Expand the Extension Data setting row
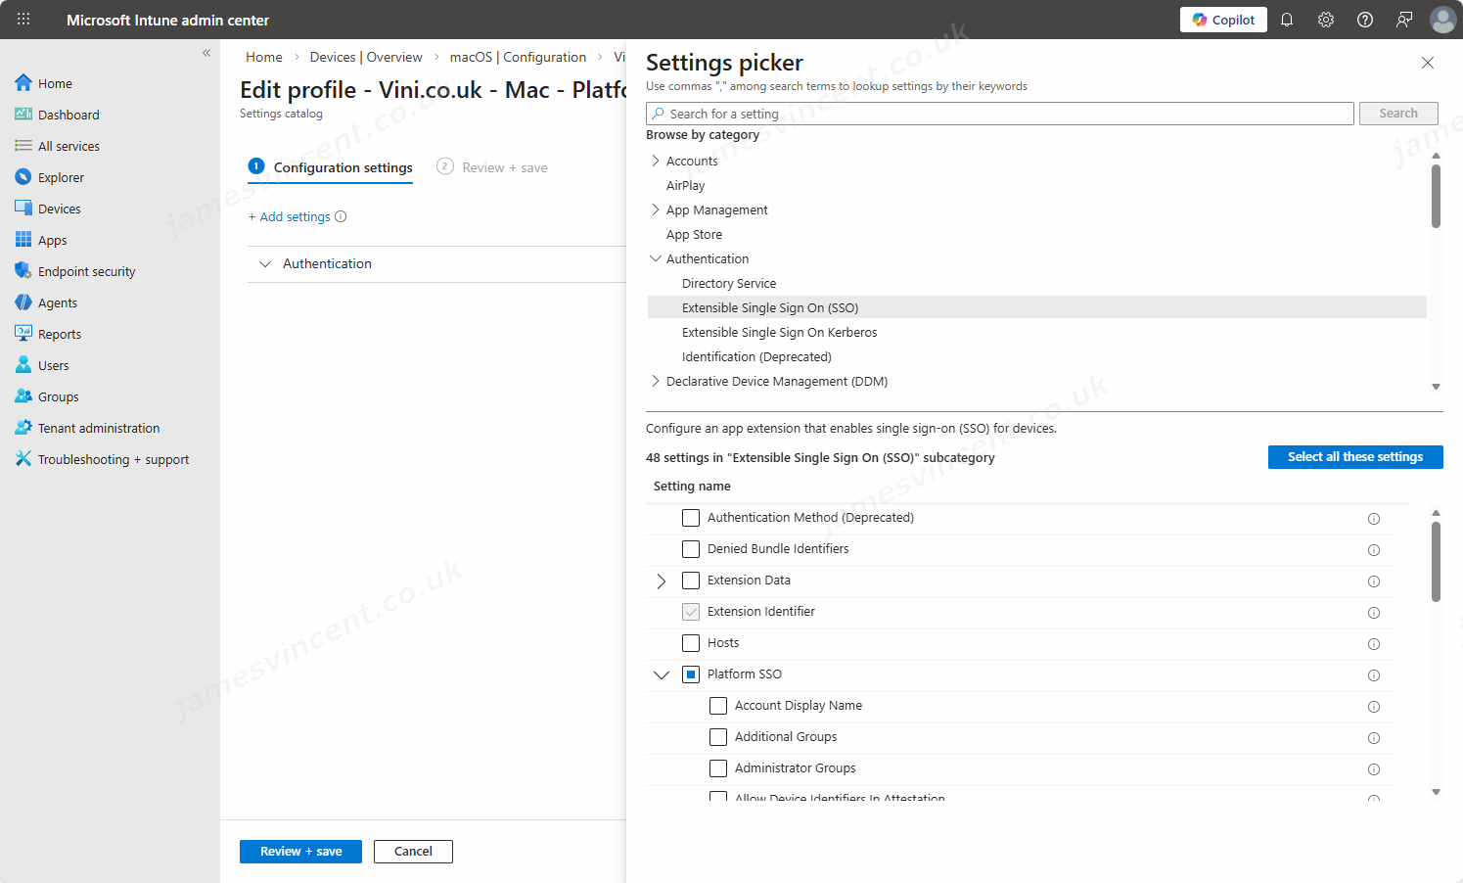The image size is (1463, 883). click(x=662, y=581)
